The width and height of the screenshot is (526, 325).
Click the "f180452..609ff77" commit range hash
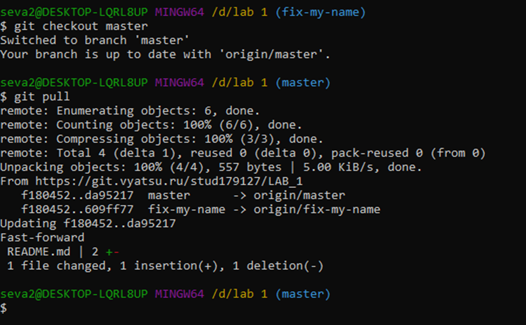click(77, 209)
